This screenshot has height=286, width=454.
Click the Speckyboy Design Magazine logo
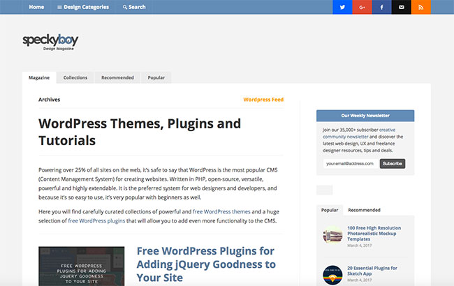pos(50,43)
